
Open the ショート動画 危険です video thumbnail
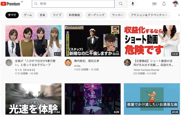(152, 41)
